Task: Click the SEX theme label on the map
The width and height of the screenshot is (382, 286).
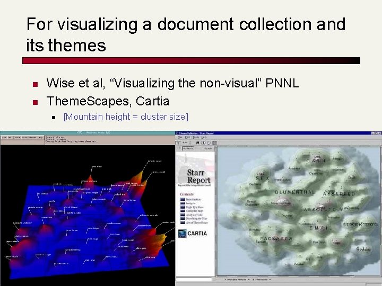Action: click(x=263, y=178)
